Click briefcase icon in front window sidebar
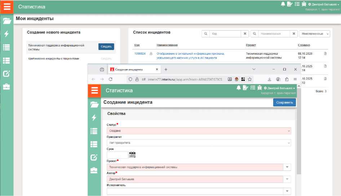 pyautogui.click(x=94, y=170)
